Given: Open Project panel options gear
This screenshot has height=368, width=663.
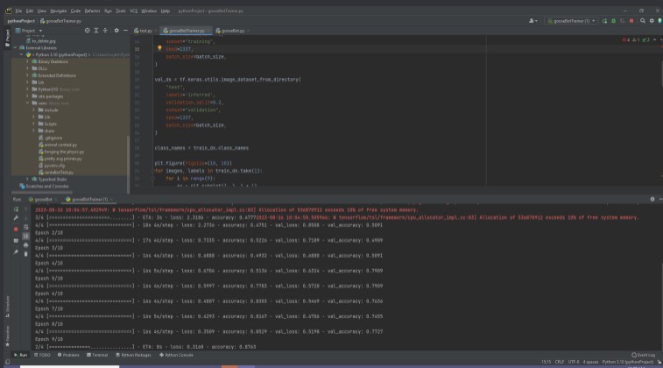Looking at the screenshot, I should click(x=116, y=31).
